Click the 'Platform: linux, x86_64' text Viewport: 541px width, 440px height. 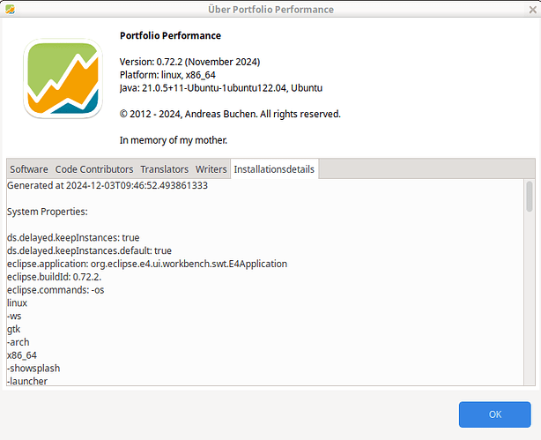(167, 75)
